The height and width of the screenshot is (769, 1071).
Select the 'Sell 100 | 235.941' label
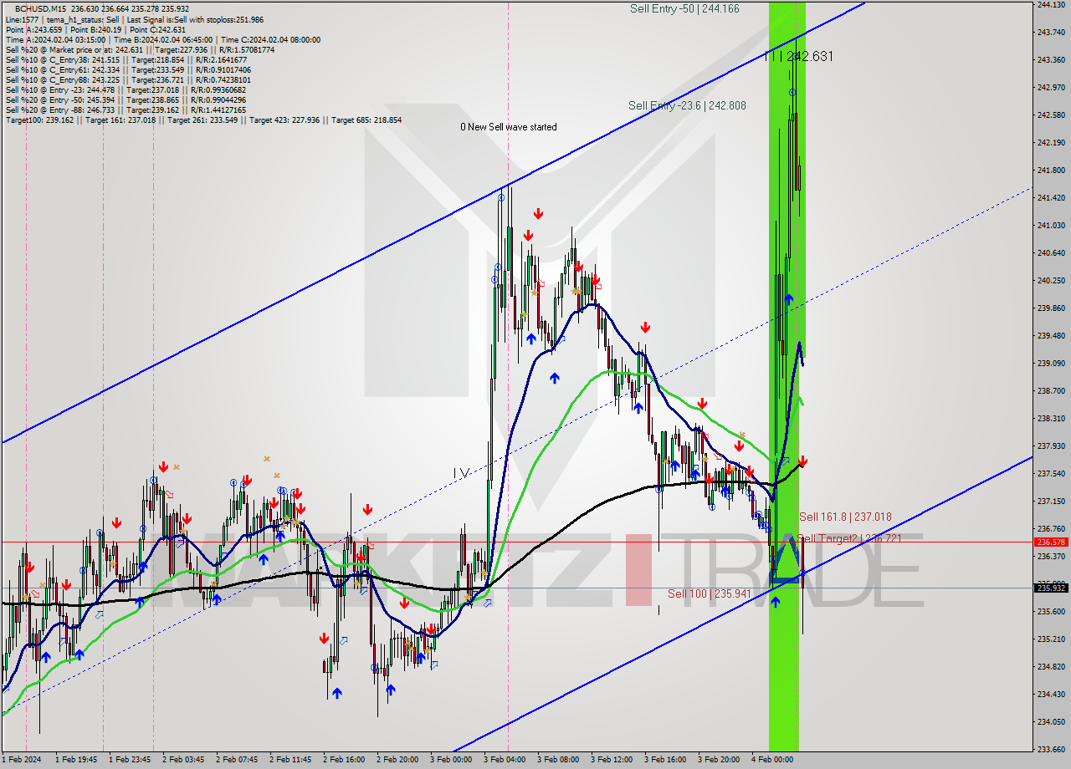709,593
